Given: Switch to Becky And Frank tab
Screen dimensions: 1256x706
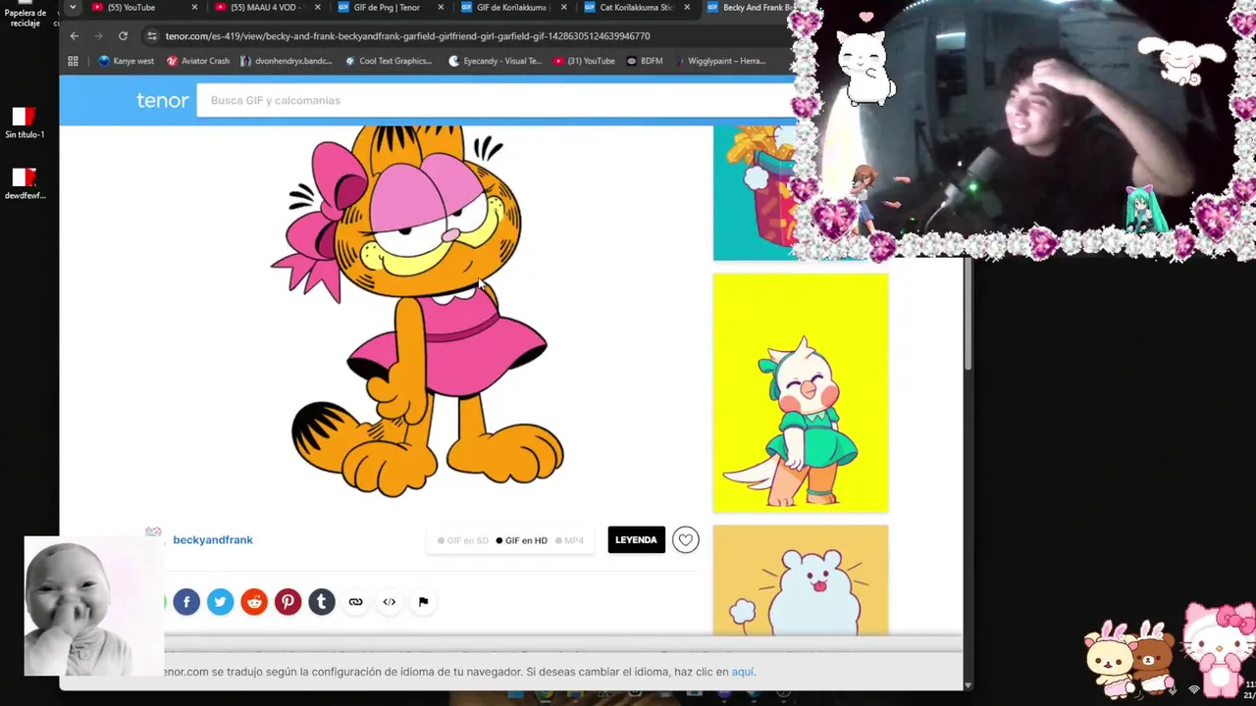Looking at the screenshot, I should (x=751, y=7).
